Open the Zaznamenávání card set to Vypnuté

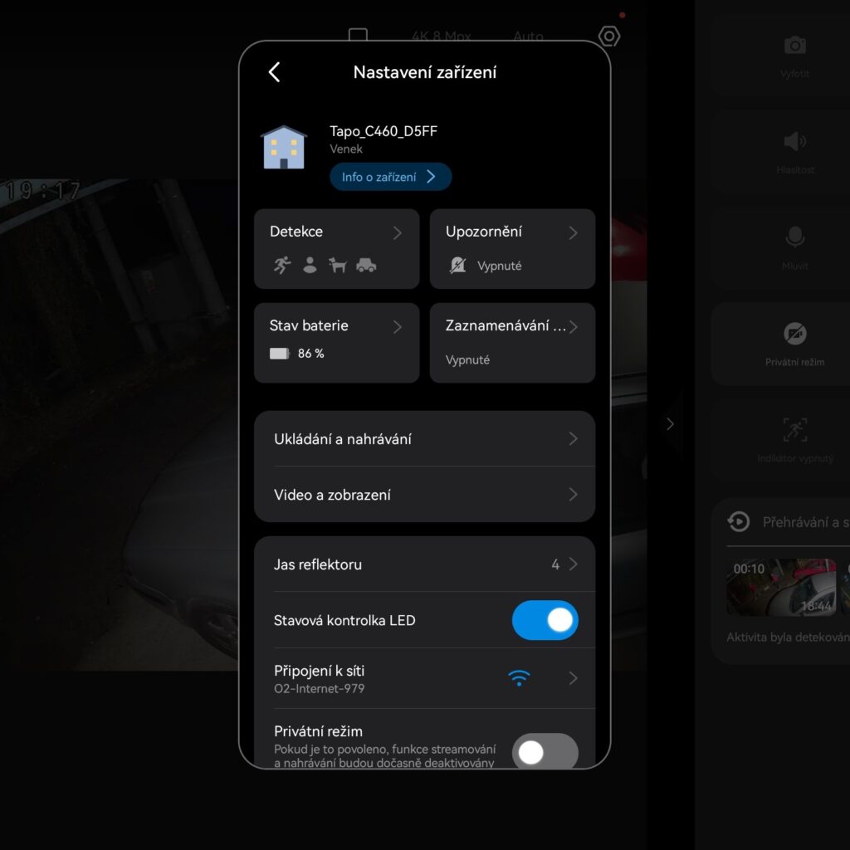[x=512, y=342]
